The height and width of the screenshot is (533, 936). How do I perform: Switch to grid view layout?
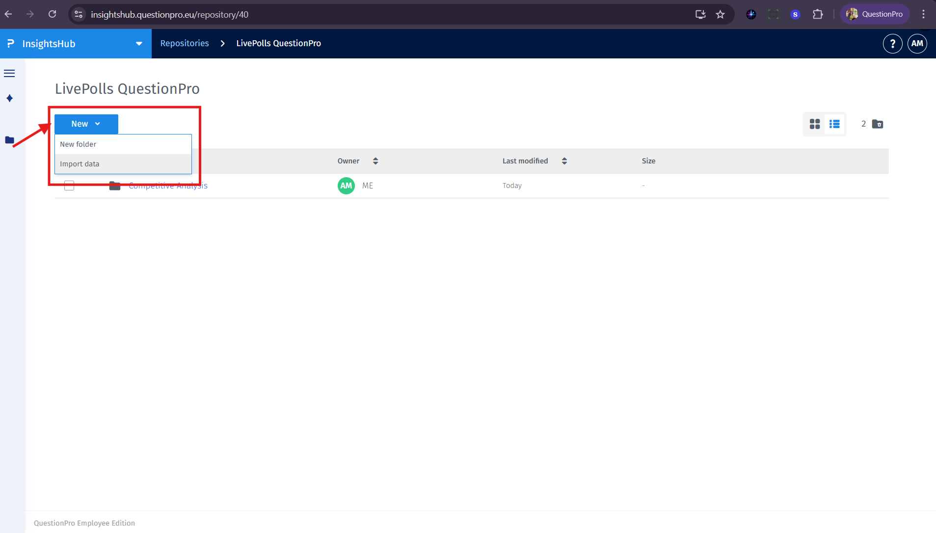pyautogui.click(x=814, y=124)
